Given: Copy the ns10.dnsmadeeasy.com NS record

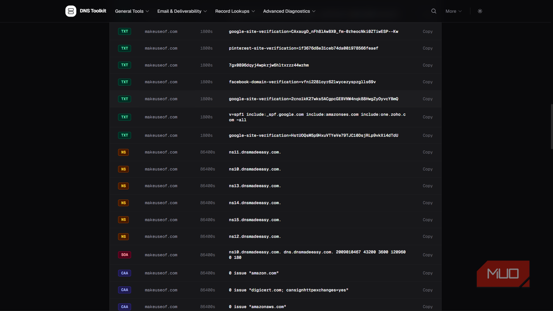Looking at the screenshot, I should tap(428, 169).
